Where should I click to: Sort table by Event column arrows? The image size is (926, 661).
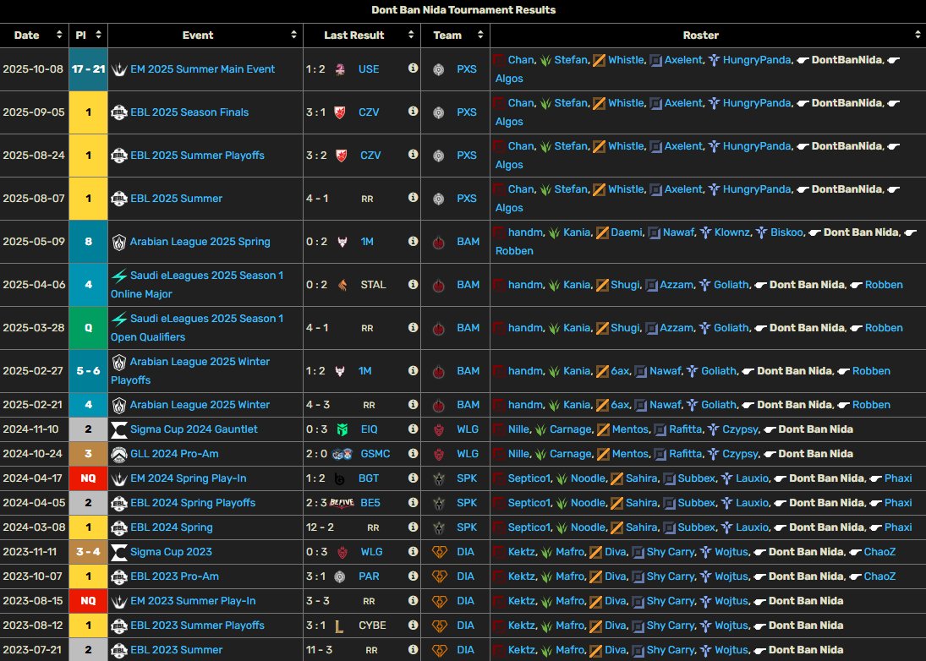click(x=293, y=35)
